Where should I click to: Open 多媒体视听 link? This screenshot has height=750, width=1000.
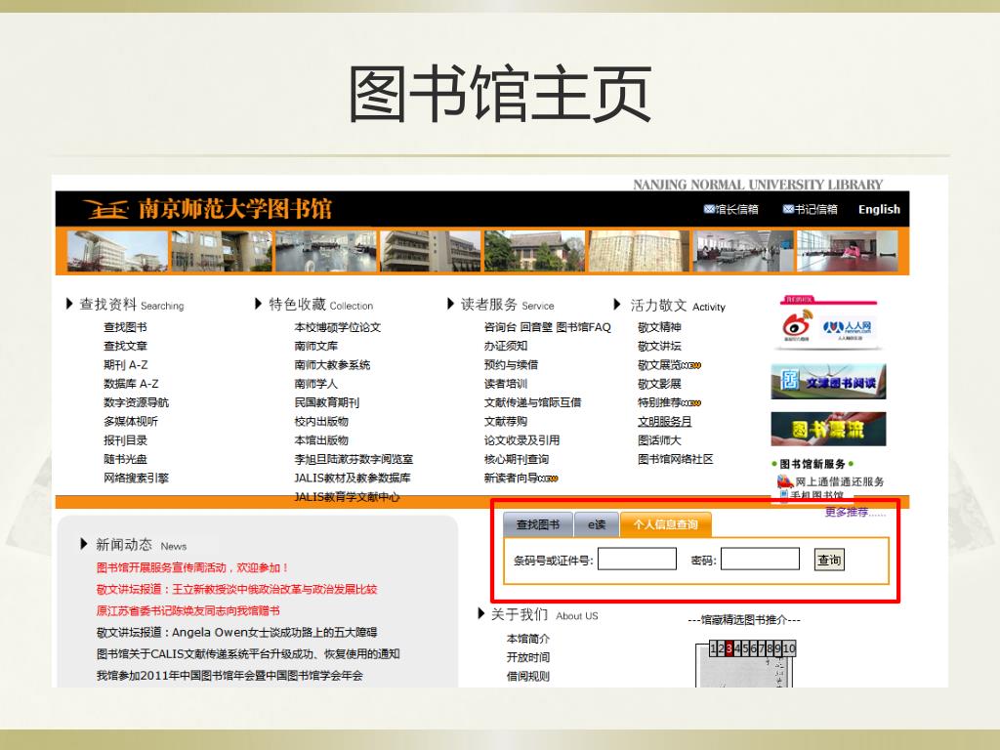click(131, 421)
